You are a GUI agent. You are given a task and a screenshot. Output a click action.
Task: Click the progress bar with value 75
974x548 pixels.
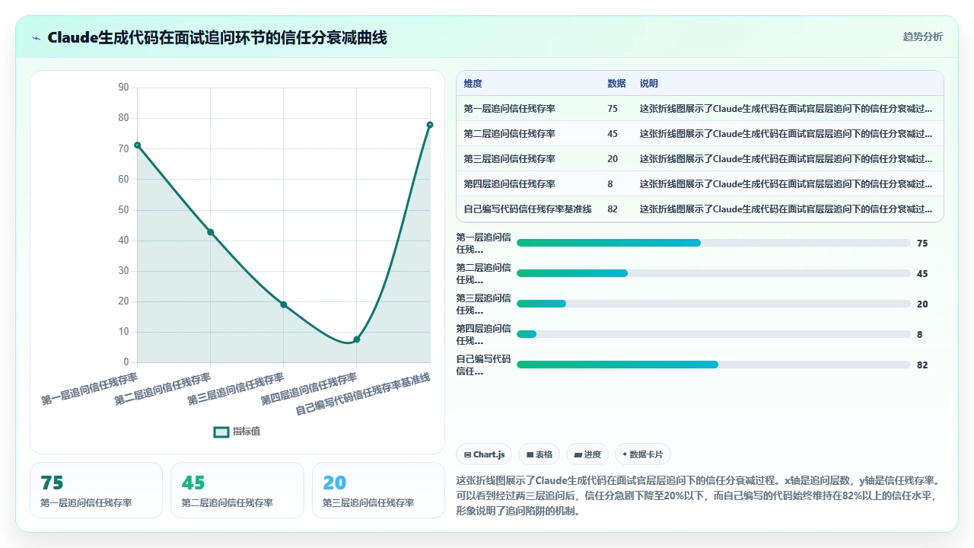pyautogui.click(x=714, y=243)
